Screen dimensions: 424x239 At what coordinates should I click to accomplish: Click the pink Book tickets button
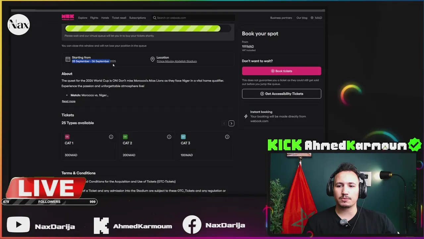[282, 71]
